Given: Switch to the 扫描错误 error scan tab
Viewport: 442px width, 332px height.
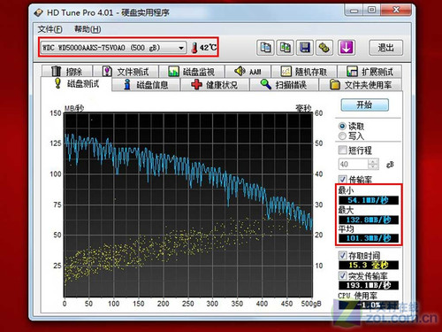Looking at the screenshot, I should 284,85.
